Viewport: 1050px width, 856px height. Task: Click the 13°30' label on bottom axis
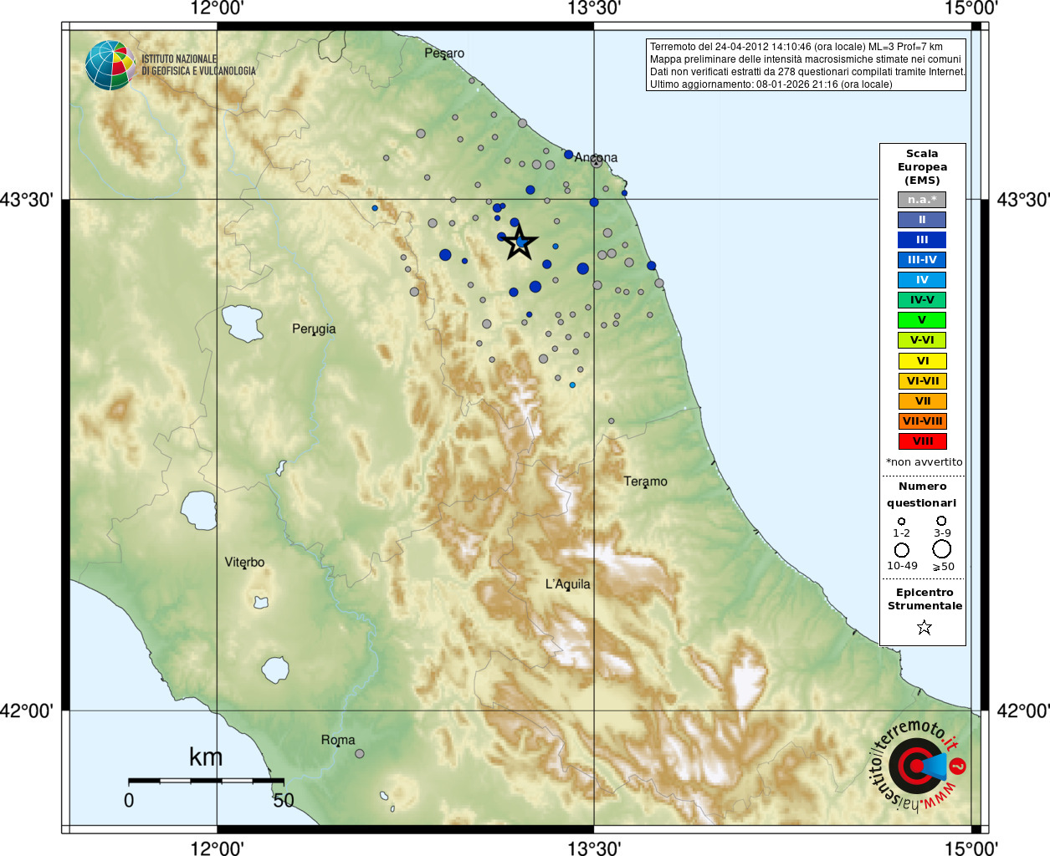pos(594,848)
